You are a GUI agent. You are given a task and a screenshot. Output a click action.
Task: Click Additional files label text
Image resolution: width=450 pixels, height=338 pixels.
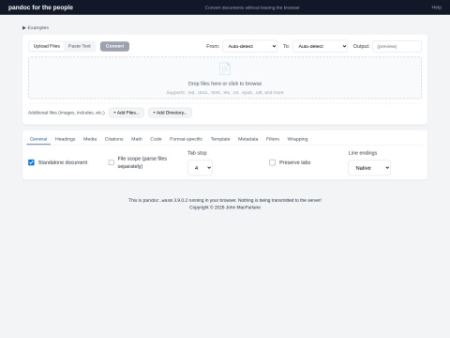pyautogui.click(x=67, y=113)
